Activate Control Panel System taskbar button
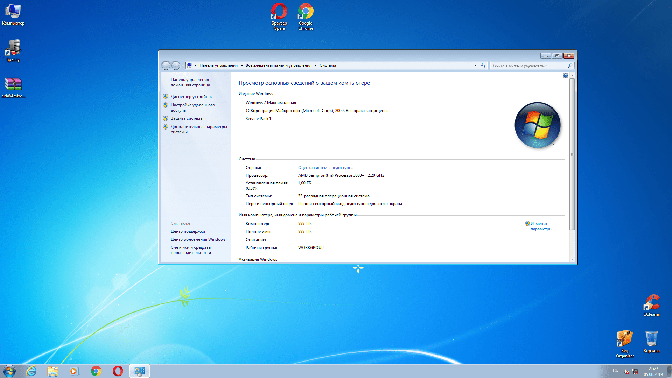 click(140, 371)
